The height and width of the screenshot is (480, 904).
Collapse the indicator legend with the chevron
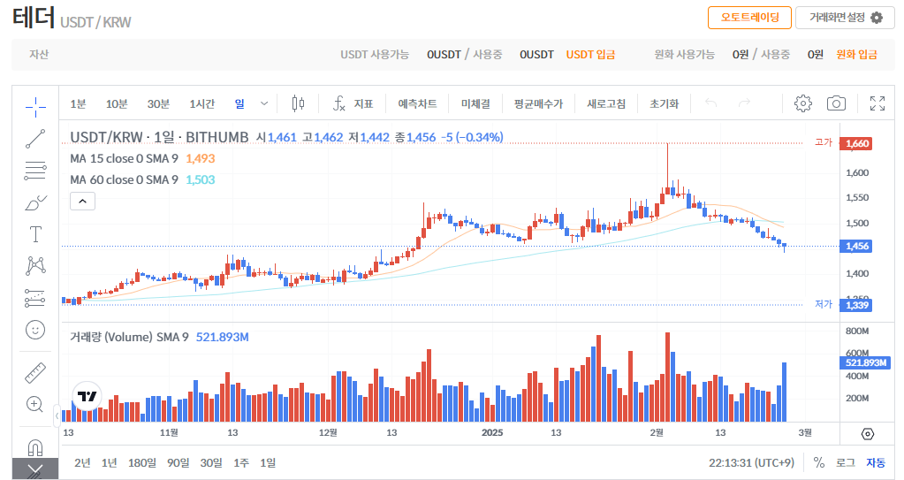pyautogui.click(x=82, y=202)
